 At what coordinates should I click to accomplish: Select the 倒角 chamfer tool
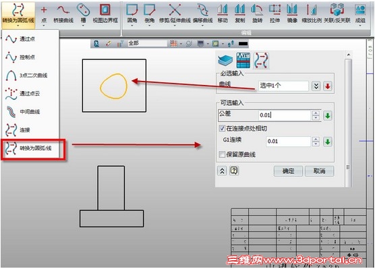click(x=150, y=13)
